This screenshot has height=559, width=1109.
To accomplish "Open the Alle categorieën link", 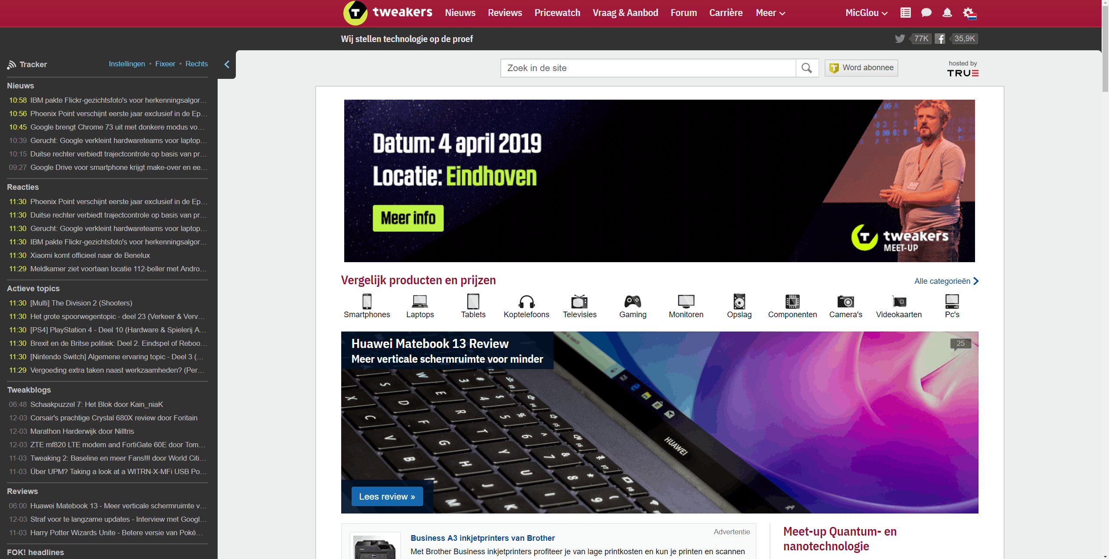I will (946, 281).
